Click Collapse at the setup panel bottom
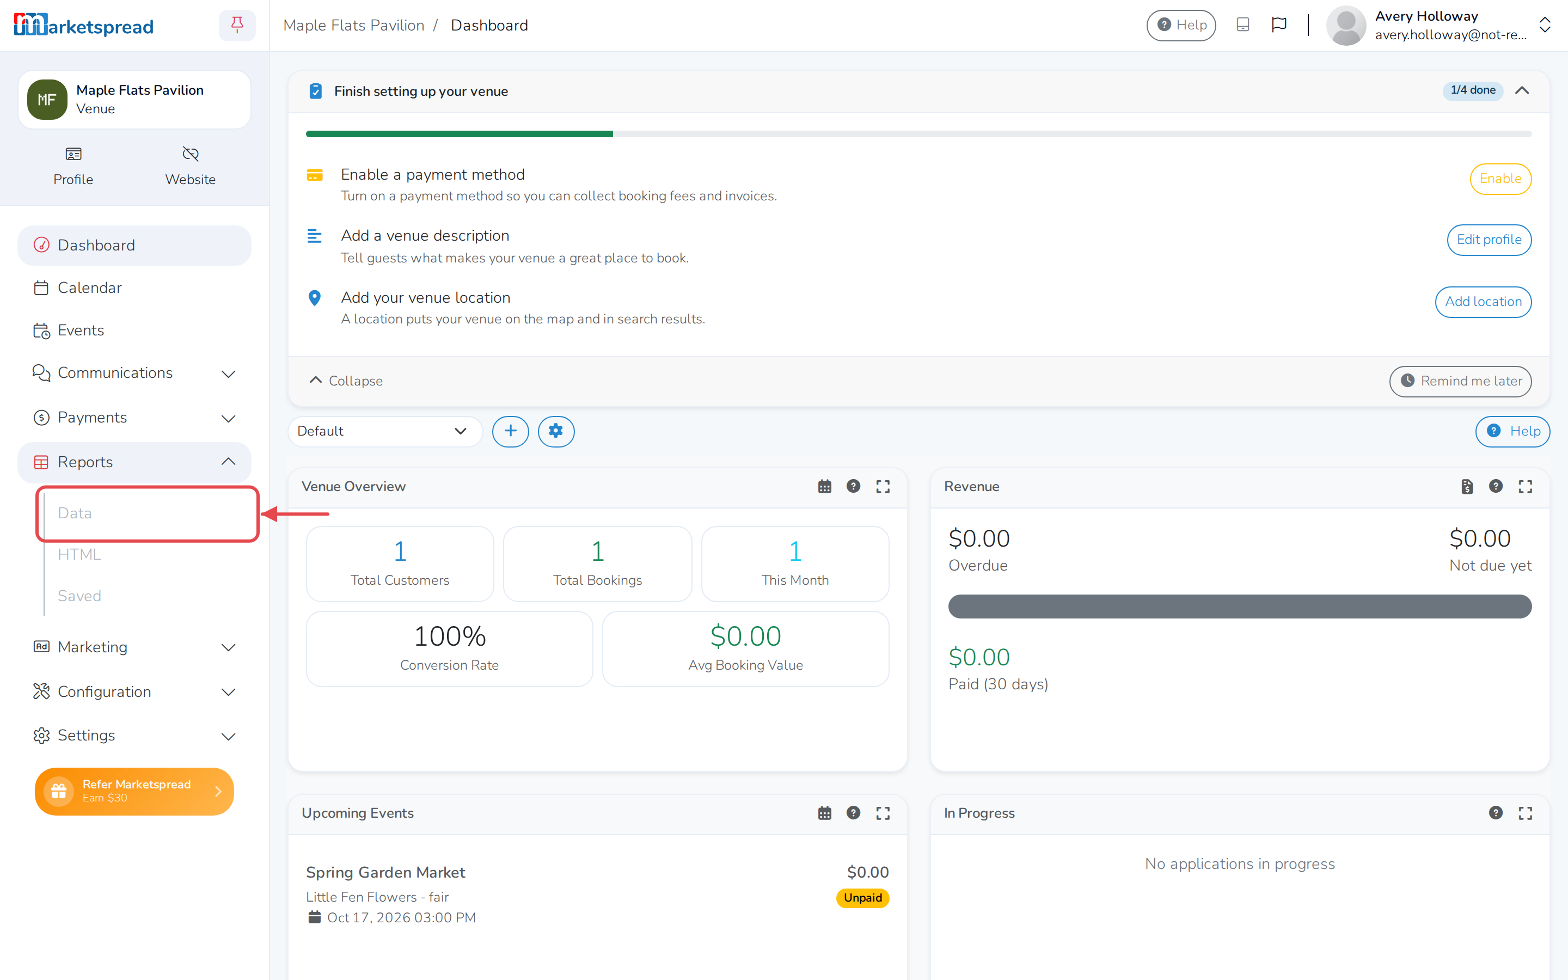Screen dimensions: 1568x980 346,381
